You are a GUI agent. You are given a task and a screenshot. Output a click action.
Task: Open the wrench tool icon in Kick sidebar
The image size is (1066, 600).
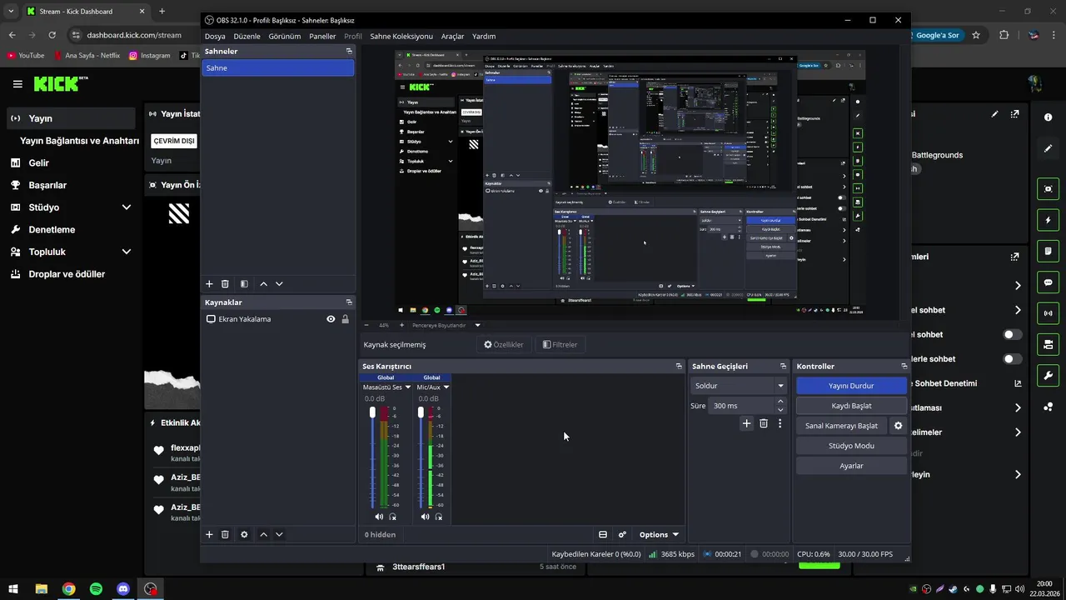point(1049,375)
